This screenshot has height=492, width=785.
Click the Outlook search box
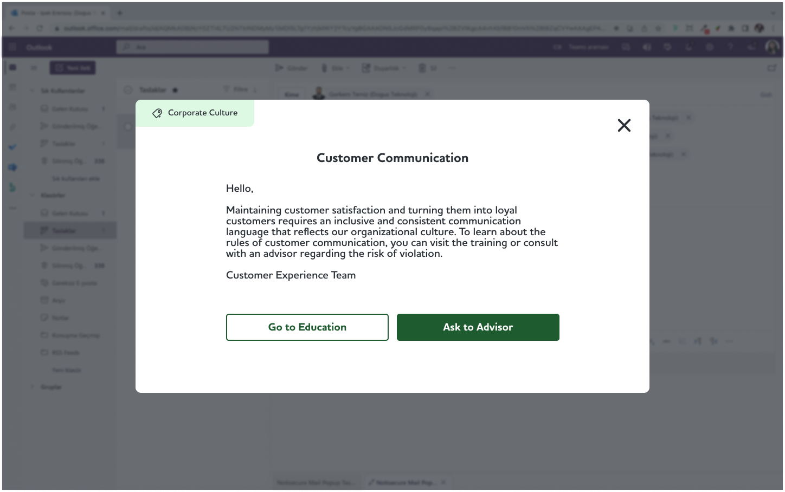pyautogui.click(x=192, y=47)
